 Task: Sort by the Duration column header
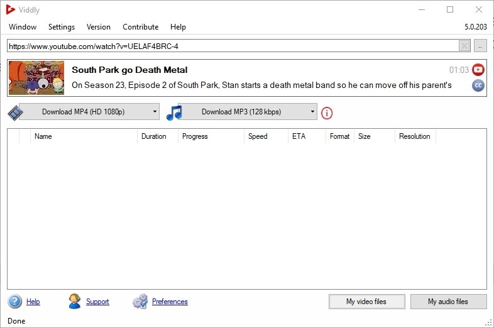click(158, 136)
